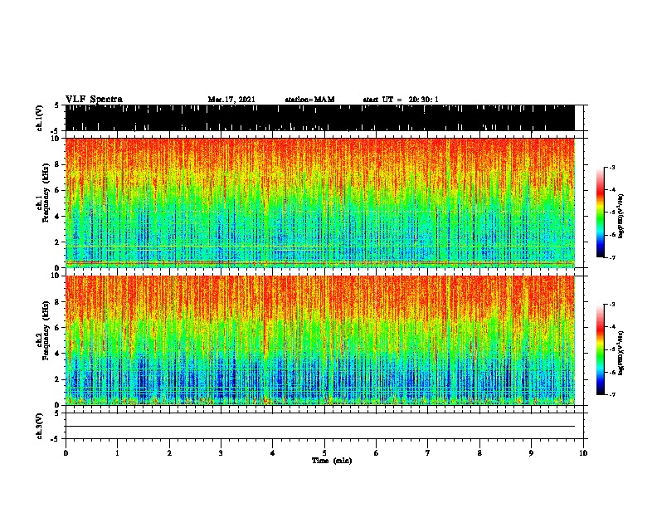Click the ch.1 PSD colorbar
657x508 pixels.
(x=600, y=212)
